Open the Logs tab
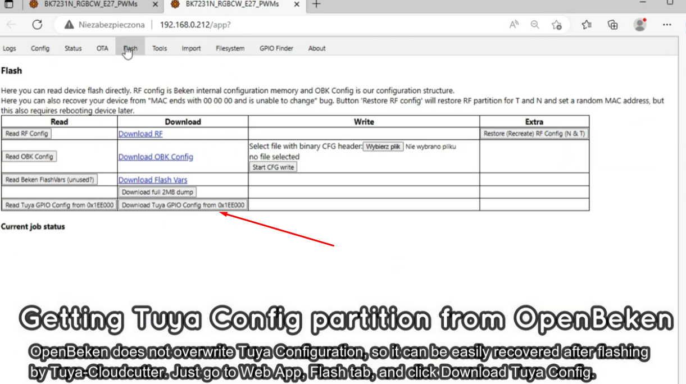The image size is (686, 384). pyautogui.click(x=10, y=48)
